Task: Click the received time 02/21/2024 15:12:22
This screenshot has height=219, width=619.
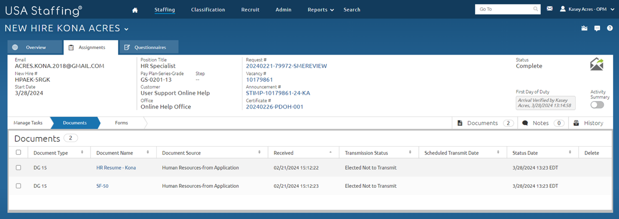Action: tap(296, 168)
